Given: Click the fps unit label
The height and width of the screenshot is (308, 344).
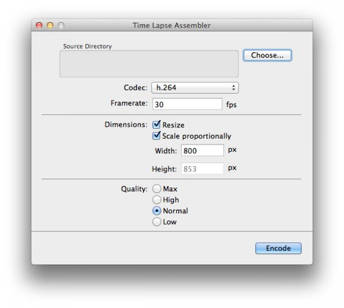Looking at the screenshot, I should coord(232,104).
